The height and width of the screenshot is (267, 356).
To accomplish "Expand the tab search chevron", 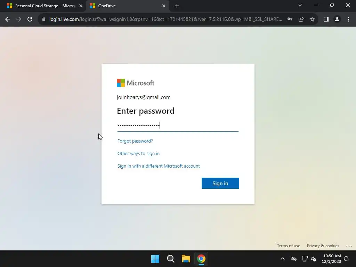I will click(x=300, y=5).
